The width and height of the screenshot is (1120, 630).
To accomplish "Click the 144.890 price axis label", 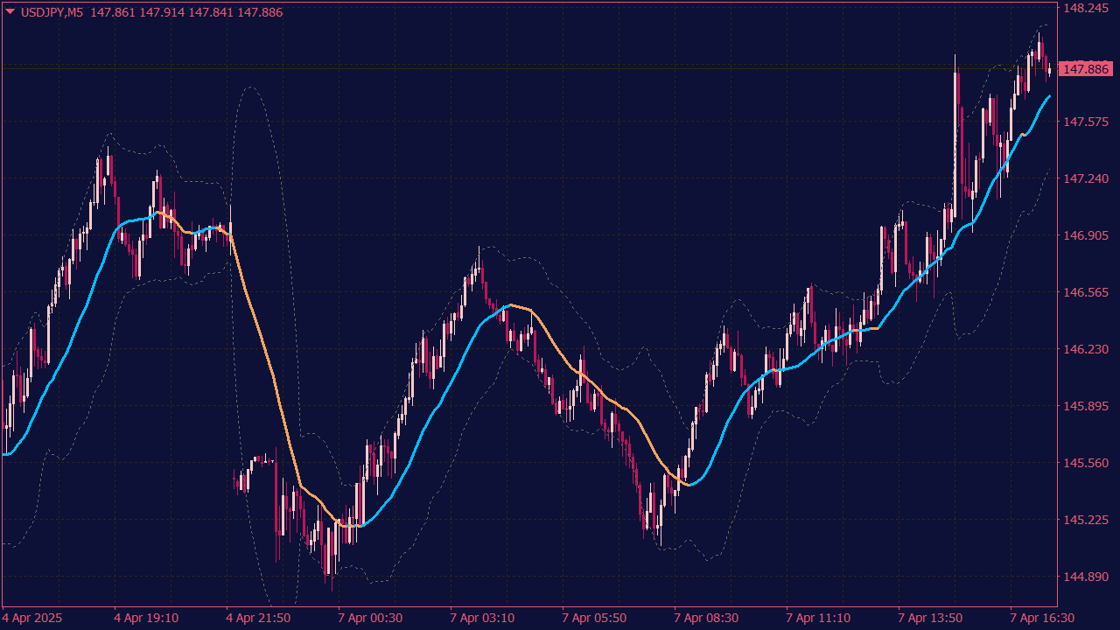I will pyautogui.click(x=1085, y=577).
